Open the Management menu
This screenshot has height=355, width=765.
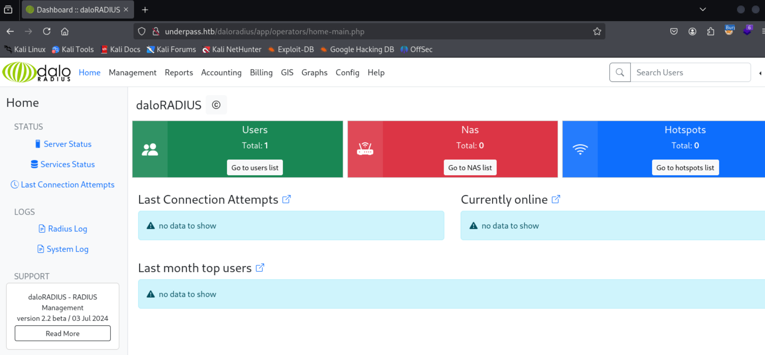(132, 72)
